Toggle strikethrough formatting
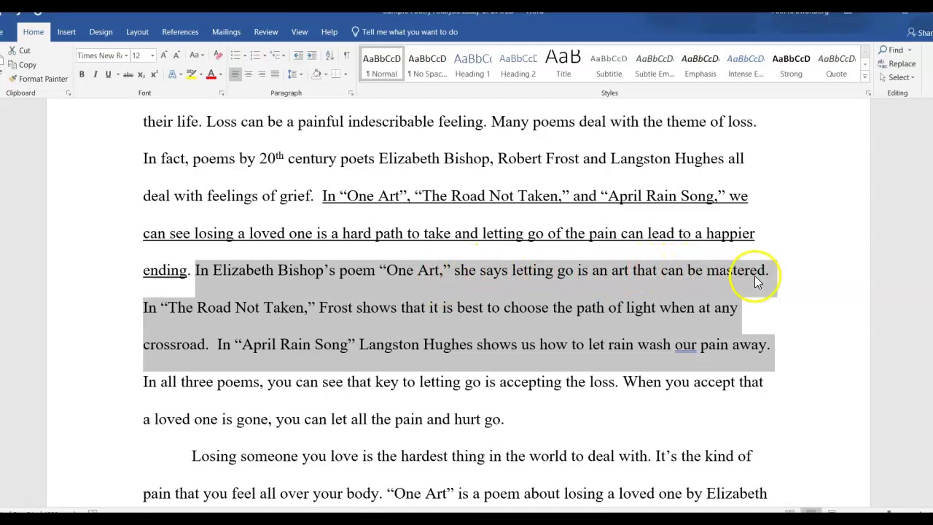 tap(128, 74)
